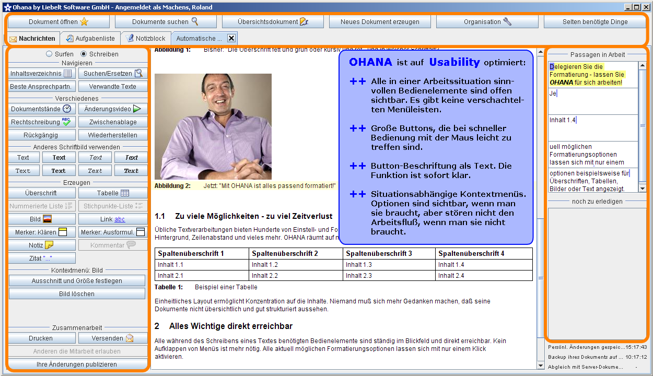Click the 'Dokument öffnen' star button
The width and height of the screenshot is (653, 376).
[x=59, y=22]
